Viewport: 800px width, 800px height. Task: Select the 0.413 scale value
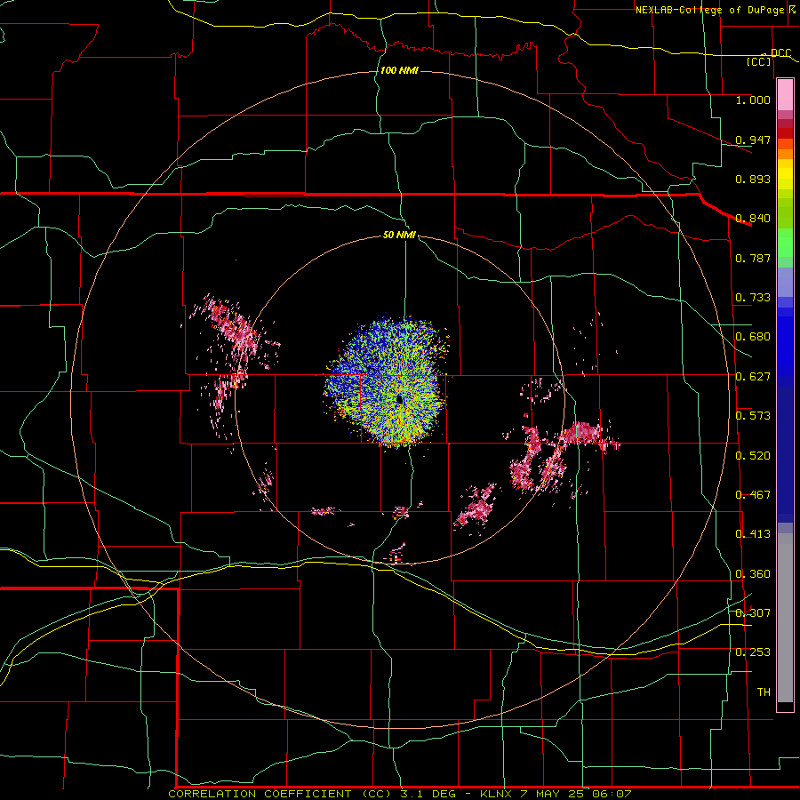coord(753,534)
